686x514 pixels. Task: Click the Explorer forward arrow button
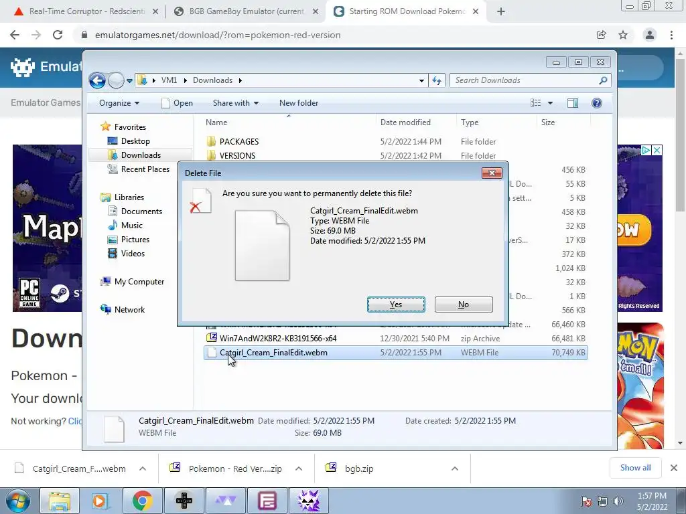click(116, 80)
